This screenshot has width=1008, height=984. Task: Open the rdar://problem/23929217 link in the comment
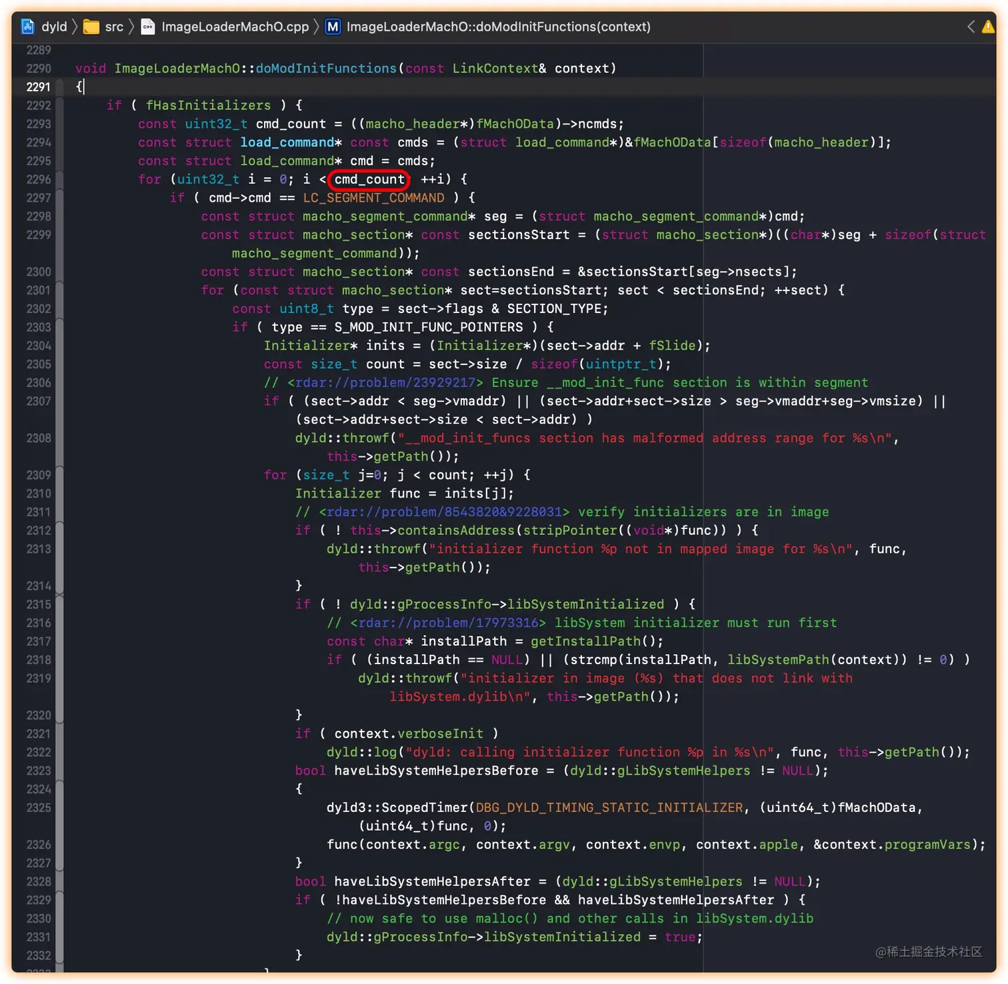click(x=385, y=382)
